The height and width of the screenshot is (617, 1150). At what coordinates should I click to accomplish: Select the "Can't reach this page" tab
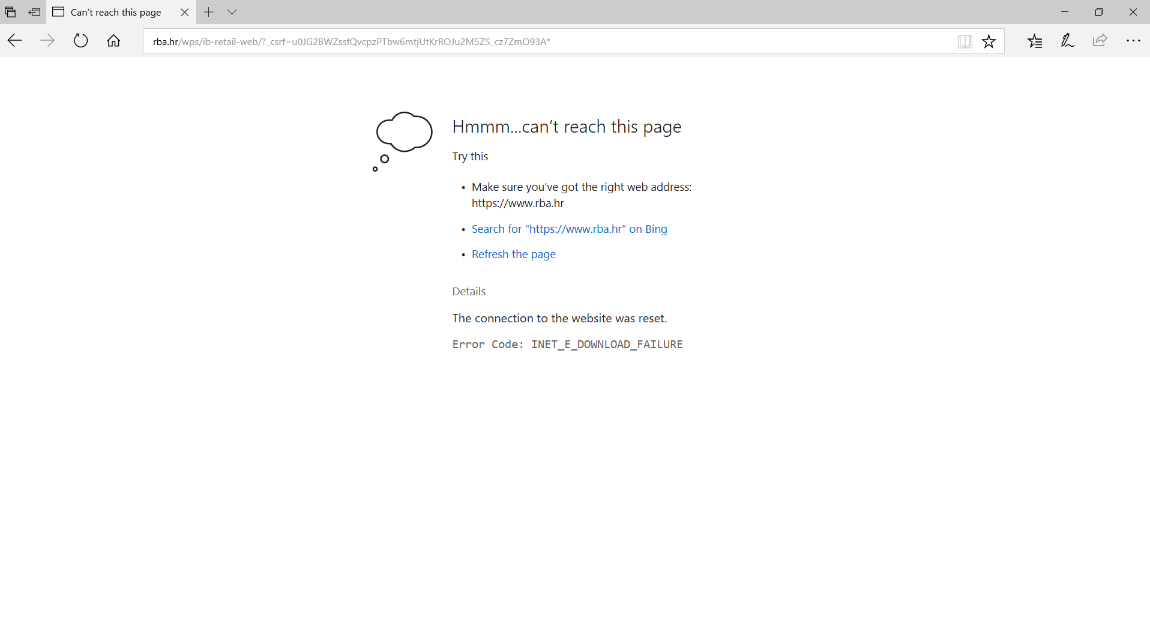[x=116, y=12]
